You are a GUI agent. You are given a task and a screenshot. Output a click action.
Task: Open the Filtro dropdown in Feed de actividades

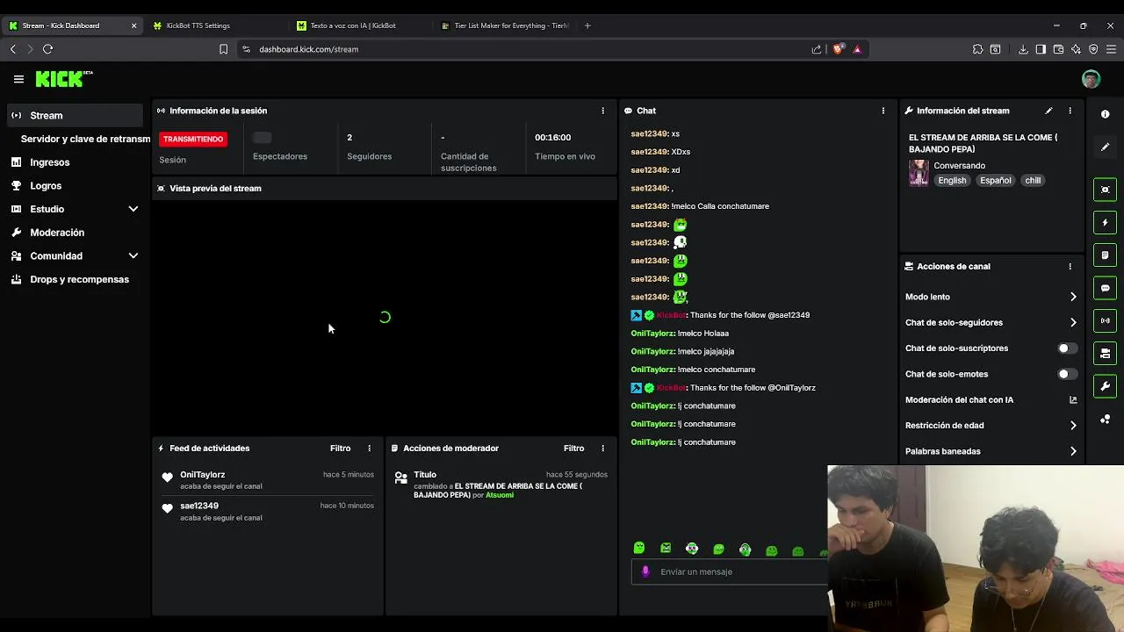(x=340, y=449)
